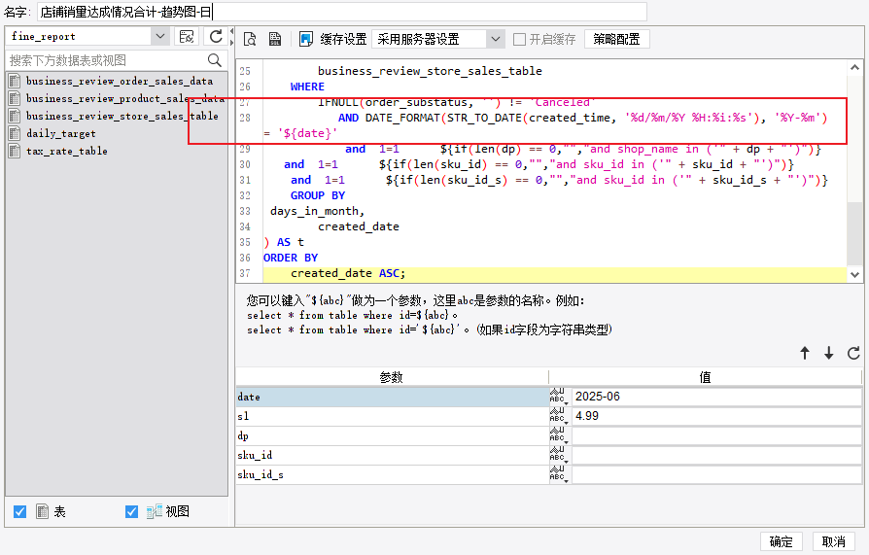869x555 pixels.
Task: Change type icon for sl parameter
Action: click(x=559, y=416)
